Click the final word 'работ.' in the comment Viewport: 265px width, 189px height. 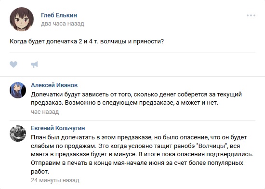pos(40,172)
